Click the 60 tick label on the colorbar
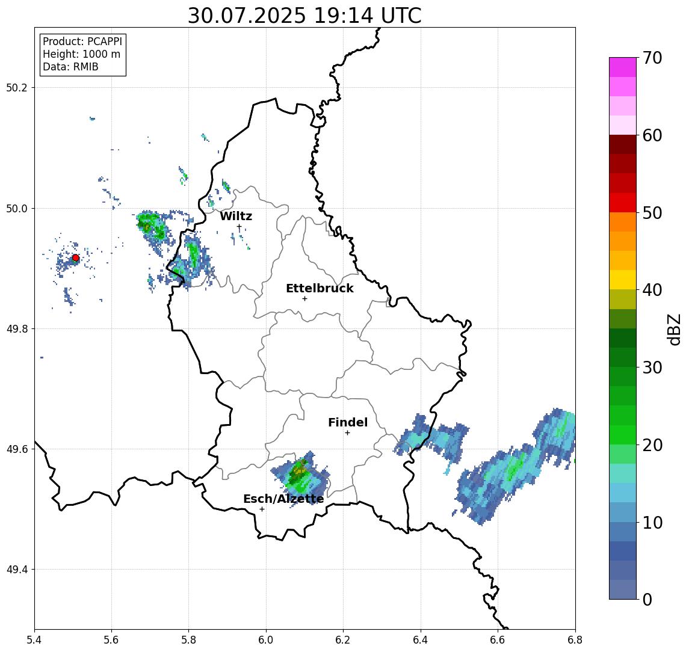The height and width of the screenshot is (652, 689). (652, 135)
